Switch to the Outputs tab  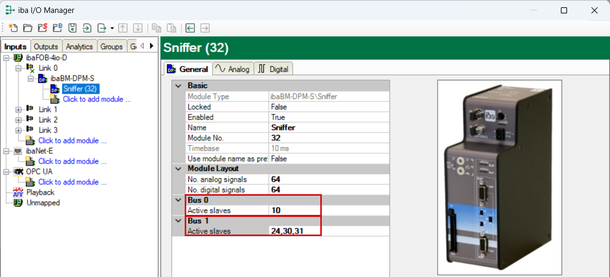46,46
